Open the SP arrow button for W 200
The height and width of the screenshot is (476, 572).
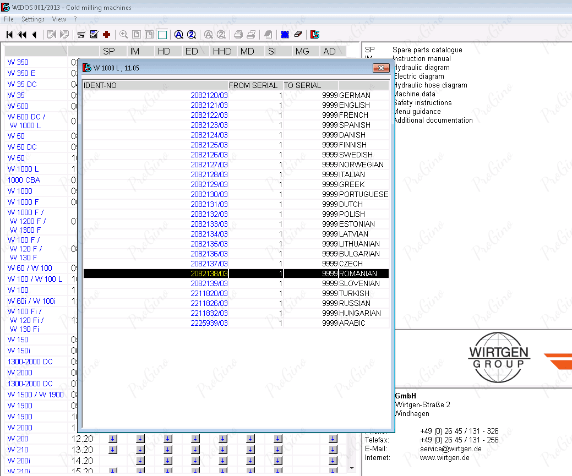point(113,439)
